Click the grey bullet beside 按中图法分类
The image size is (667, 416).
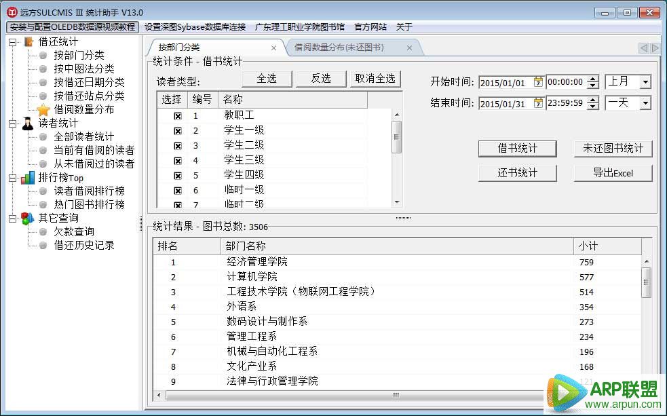pos(43,69)
